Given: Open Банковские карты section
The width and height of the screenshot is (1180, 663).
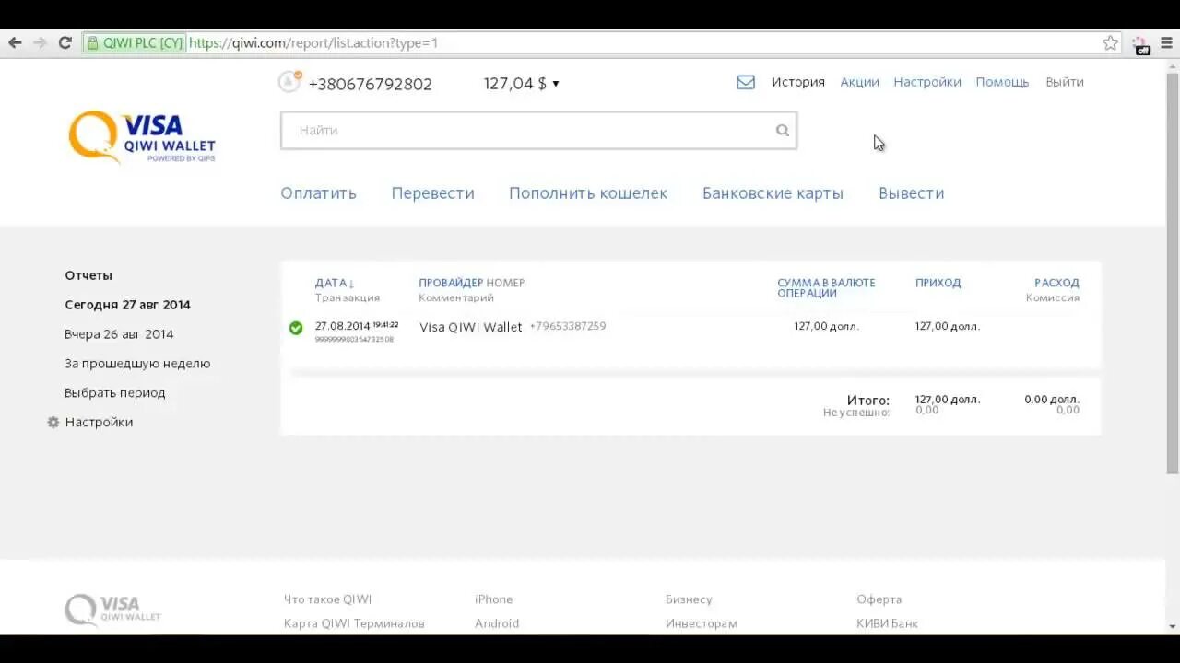Looking at the screenshot, I should point(773,193).
